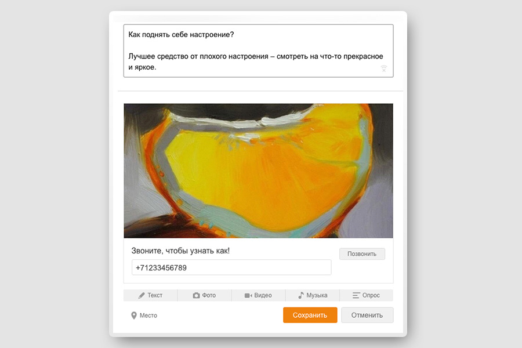
Task: Click the caption 'Звоните, чтобы узнать как!'
Action: point(180,251)
